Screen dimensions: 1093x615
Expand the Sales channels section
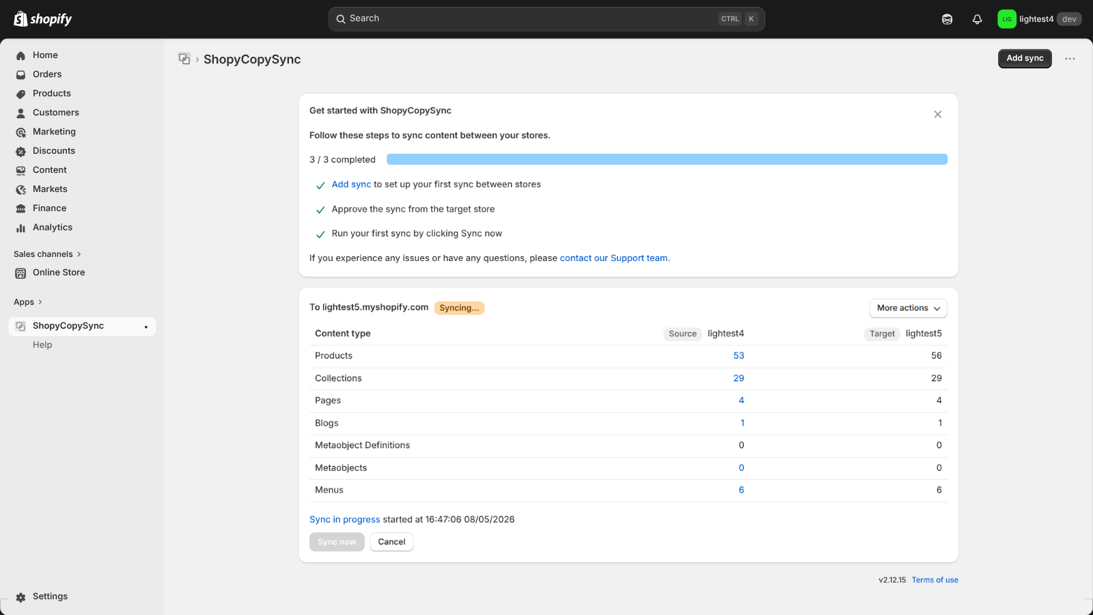[47, 254]
